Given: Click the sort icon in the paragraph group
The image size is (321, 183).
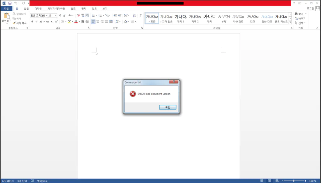Looking at the screenshot, I should click(134, 15).
